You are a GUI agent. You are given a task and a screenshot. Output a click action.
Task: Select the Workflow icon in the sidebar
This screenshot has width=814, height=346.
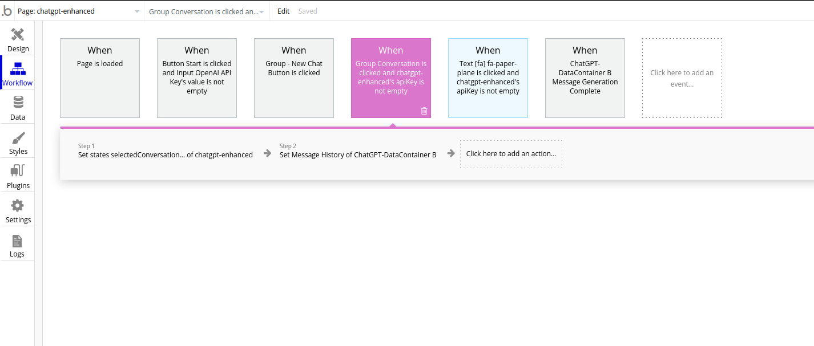[x=18, y=72]
